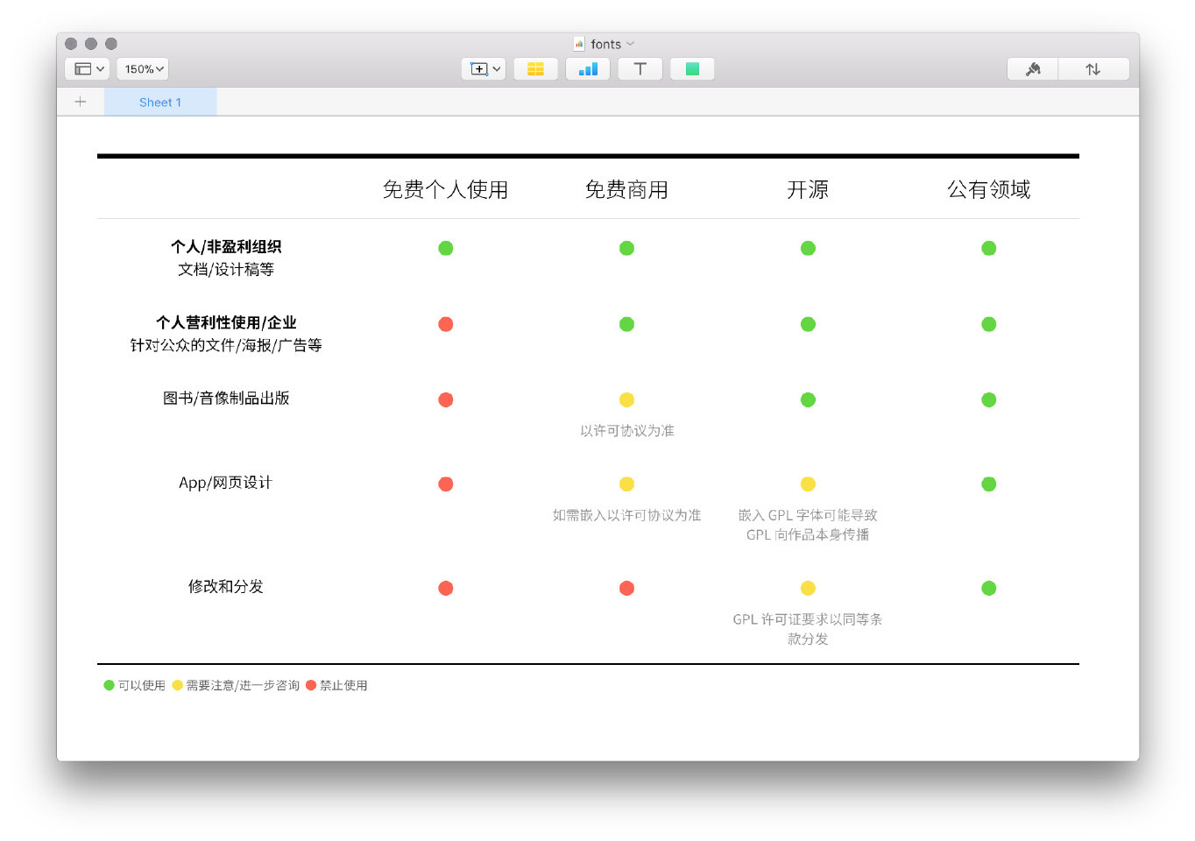
Task: Open the View options dropdown
Action: [x=89, y=69]
